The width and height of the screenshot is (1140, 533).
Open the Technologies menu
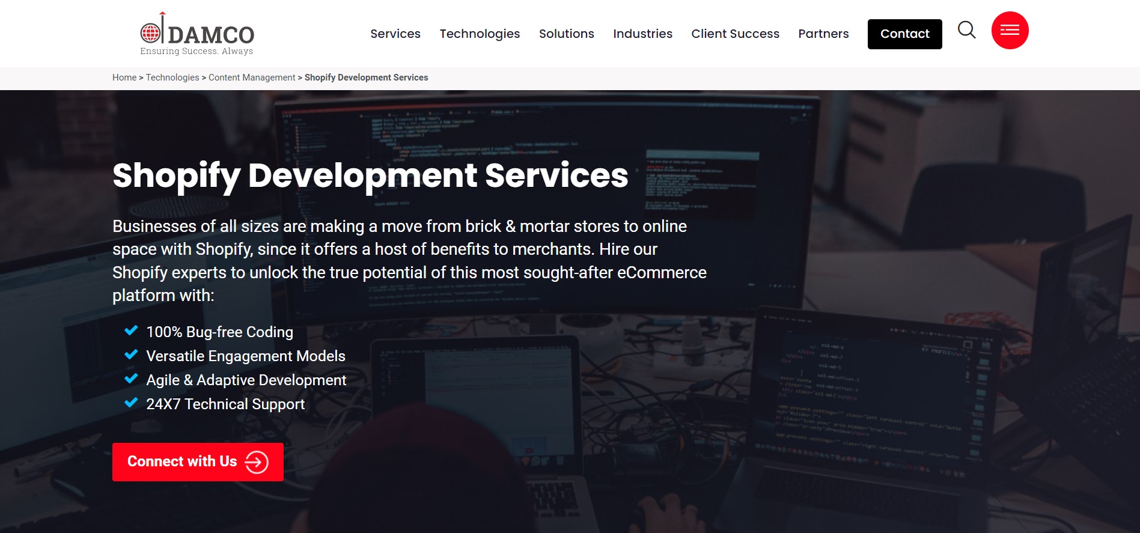tap(480, 34)
